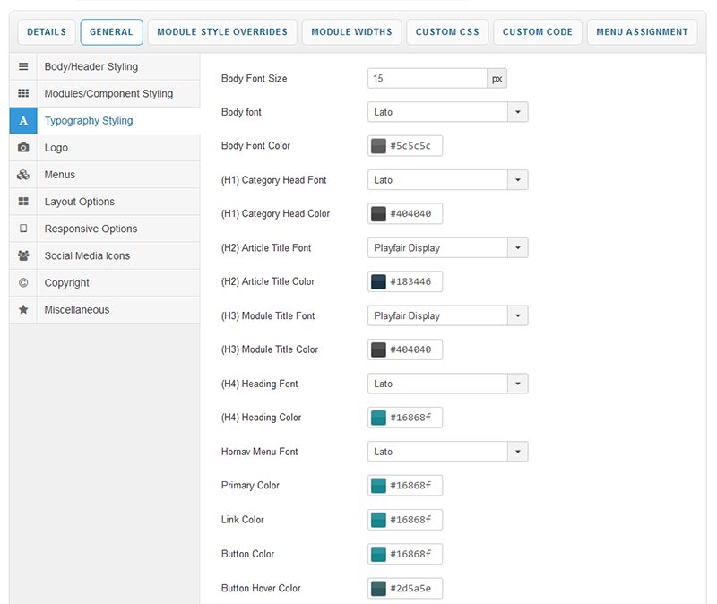
Task: Click the layout blocks icon for Layout Options
Action: click(23, 202)
